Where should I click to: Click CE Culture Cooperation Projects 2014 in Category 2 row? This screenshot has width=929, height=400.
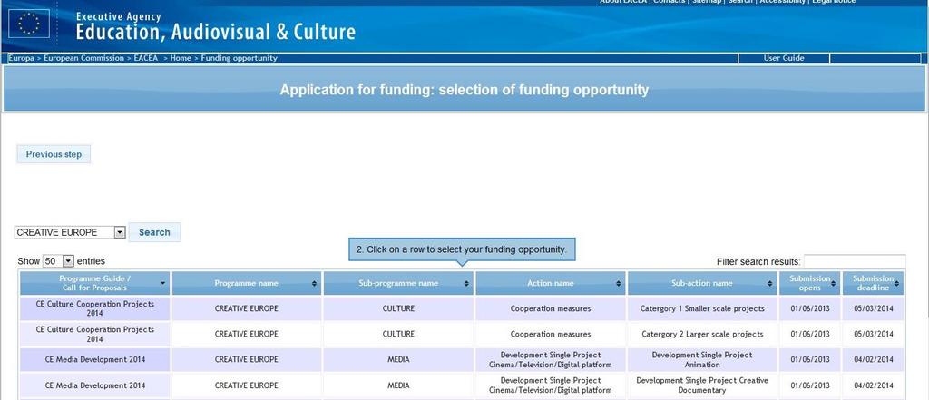point(94,334)
